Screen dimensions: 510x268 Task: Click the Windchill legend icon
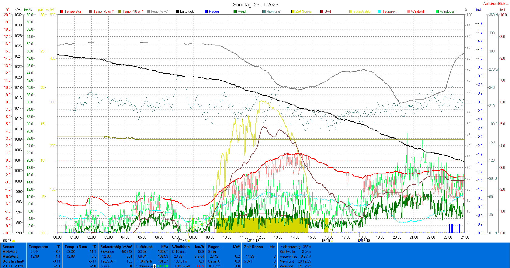point(408,12)
